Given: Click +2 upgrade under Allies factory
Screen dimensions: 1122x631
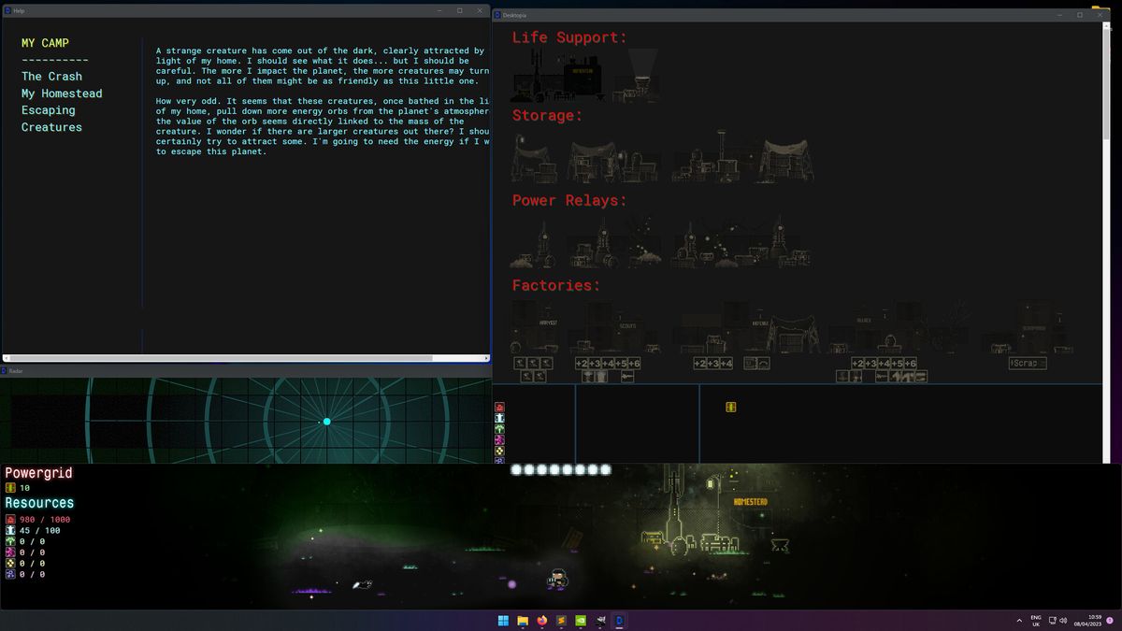Looking at the screenshot, I should pyautogui.click(x=857, y=364).
